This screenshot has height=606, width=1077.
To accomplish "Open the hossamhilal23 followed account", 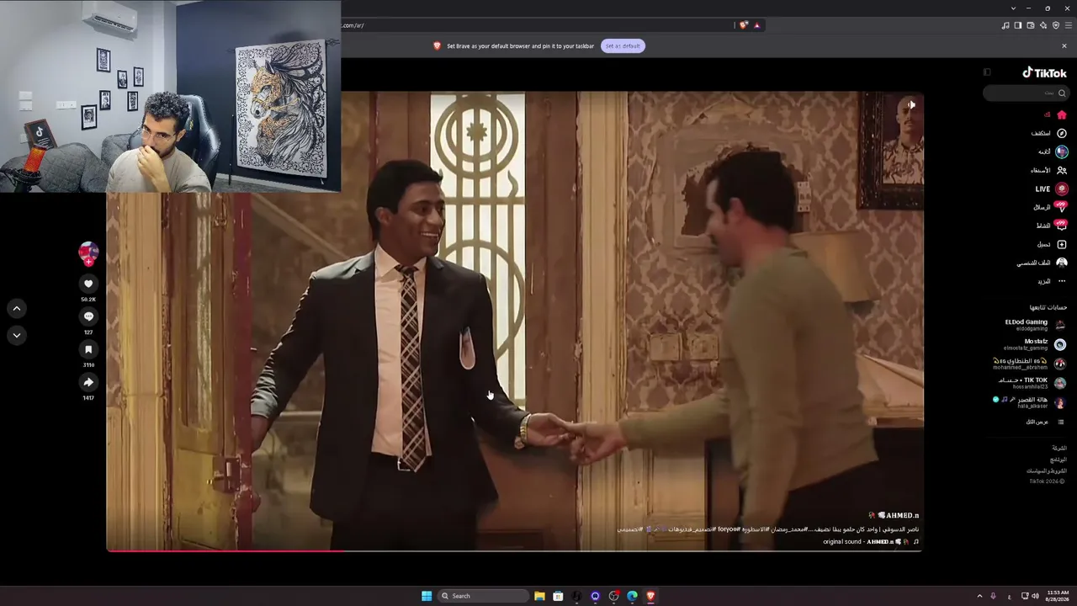I will [1032, 383].
